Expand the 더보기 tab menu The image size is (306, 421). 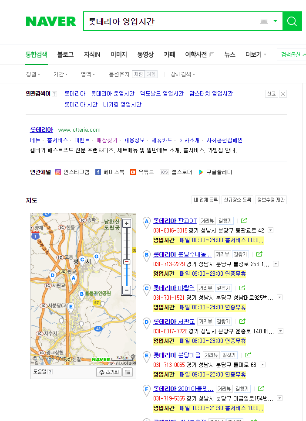[x=256, y=55]
